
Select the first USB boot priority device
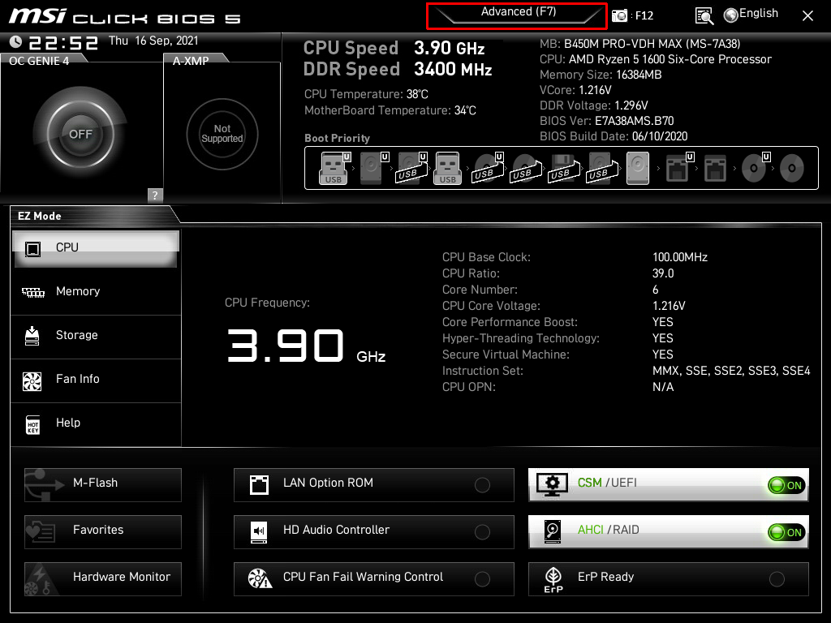[334, 169]
